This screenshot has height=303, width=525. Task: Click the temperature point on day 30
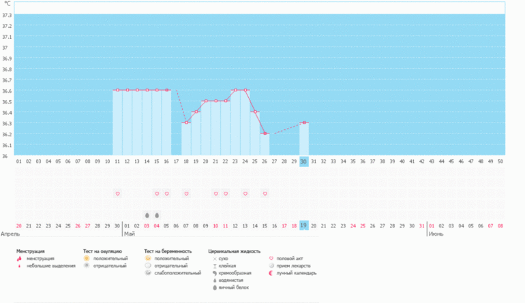point(304,123)
